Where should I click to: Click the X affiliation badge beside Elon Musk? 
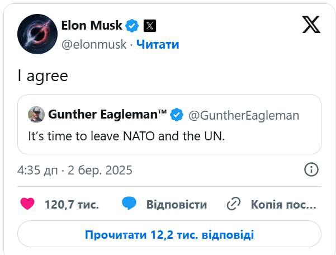[149, 25]
